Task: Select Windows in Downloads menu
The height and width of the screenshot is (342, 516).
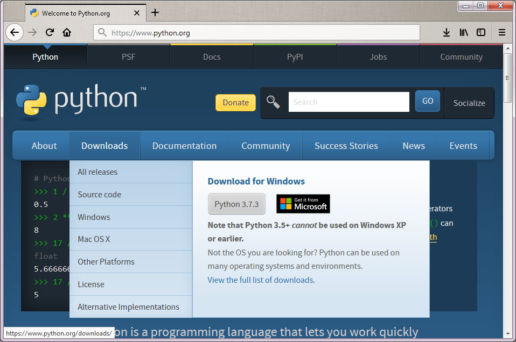Action: click(131, 217)
